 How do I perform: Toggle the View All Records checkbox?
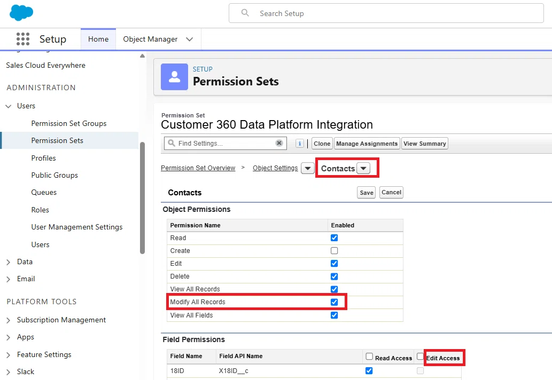click(x=334, y=289)
